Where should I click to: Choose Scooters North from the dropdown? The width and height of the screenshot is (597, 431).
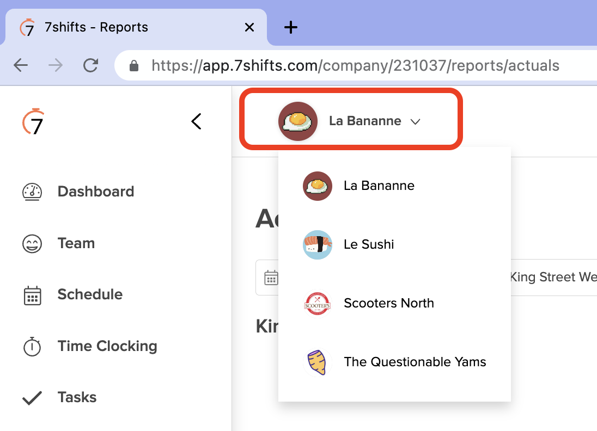pos(388,303)
